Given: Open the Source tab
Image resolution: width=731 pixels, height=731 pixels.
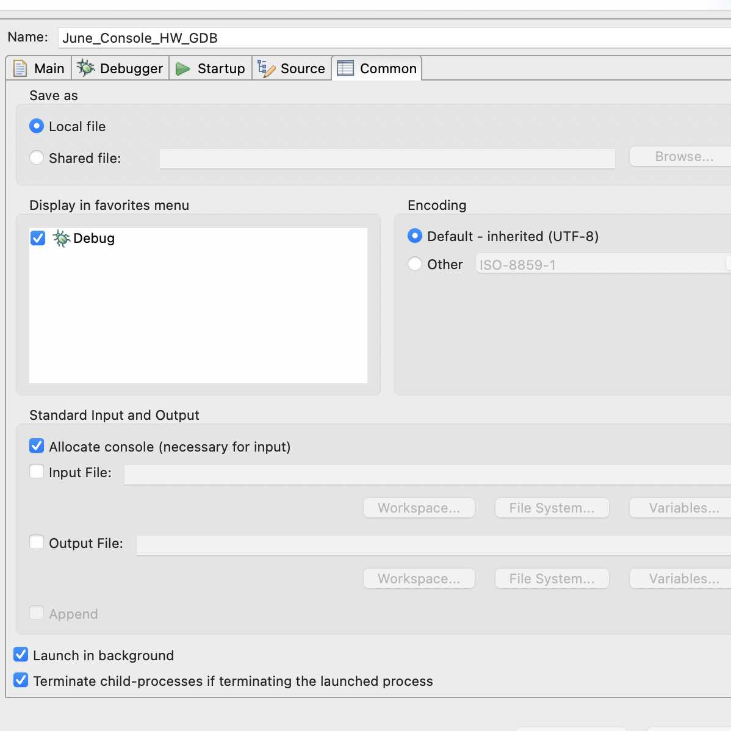Looking at the screenshot, I should pos(292,68).
